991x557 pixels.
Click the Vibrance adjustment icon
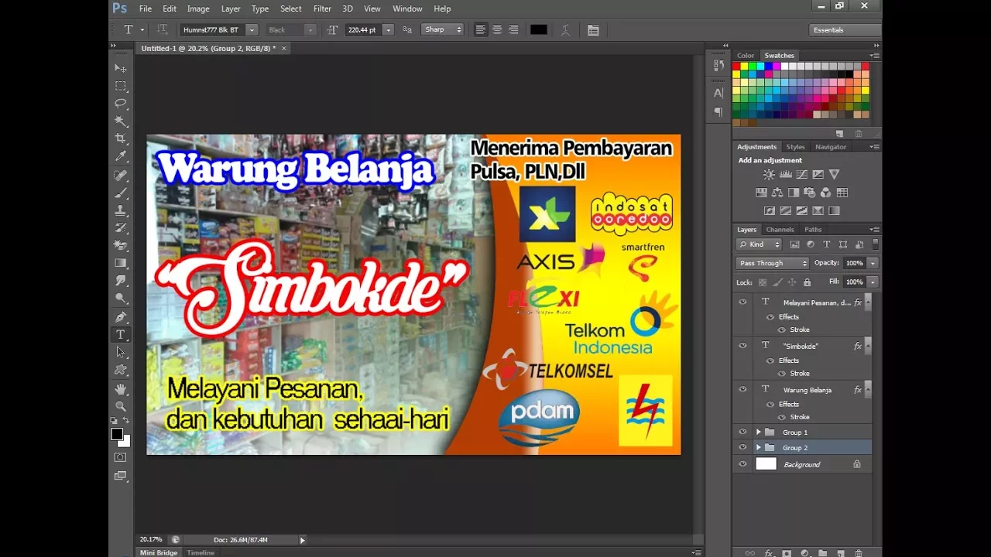[834, 175]
